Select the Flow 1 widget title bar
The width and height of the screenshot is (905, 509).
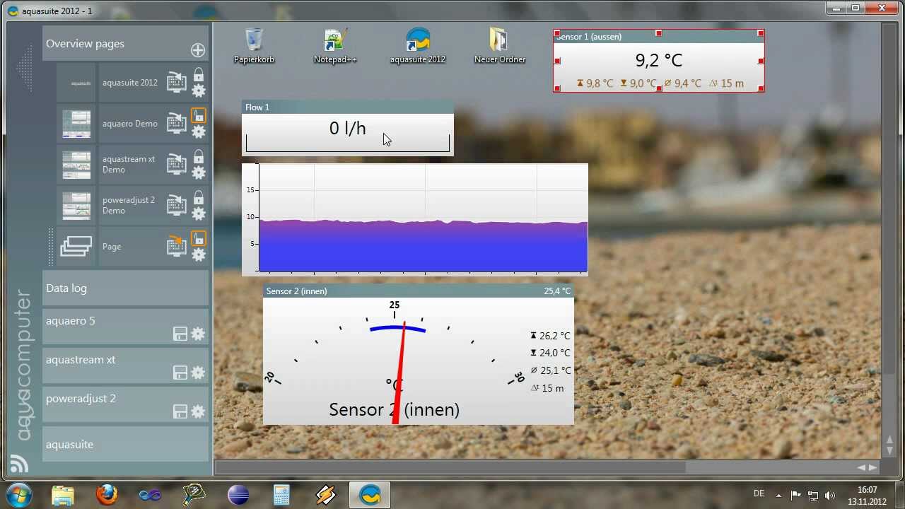click(x=347, y=107)
